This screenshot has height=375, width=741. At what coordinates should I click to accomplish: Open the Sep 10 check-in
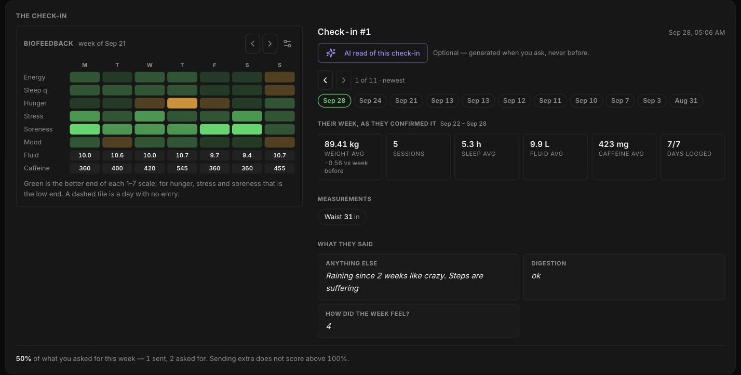[x=586, y=101]
